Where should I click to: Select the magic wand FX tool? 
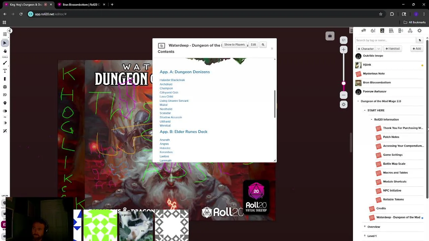(5, 131)
